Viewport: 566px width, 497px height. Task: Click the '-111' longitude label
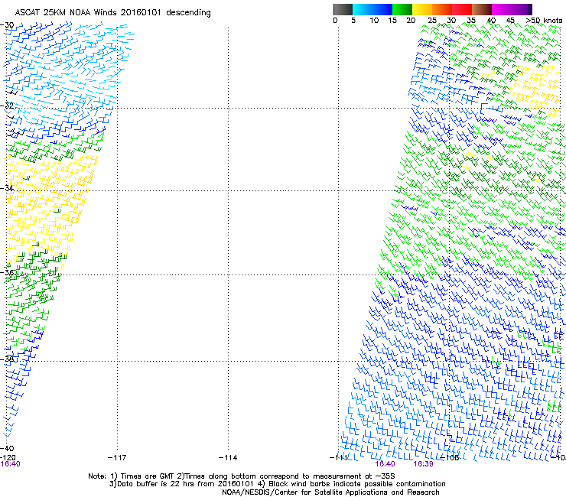339,458
